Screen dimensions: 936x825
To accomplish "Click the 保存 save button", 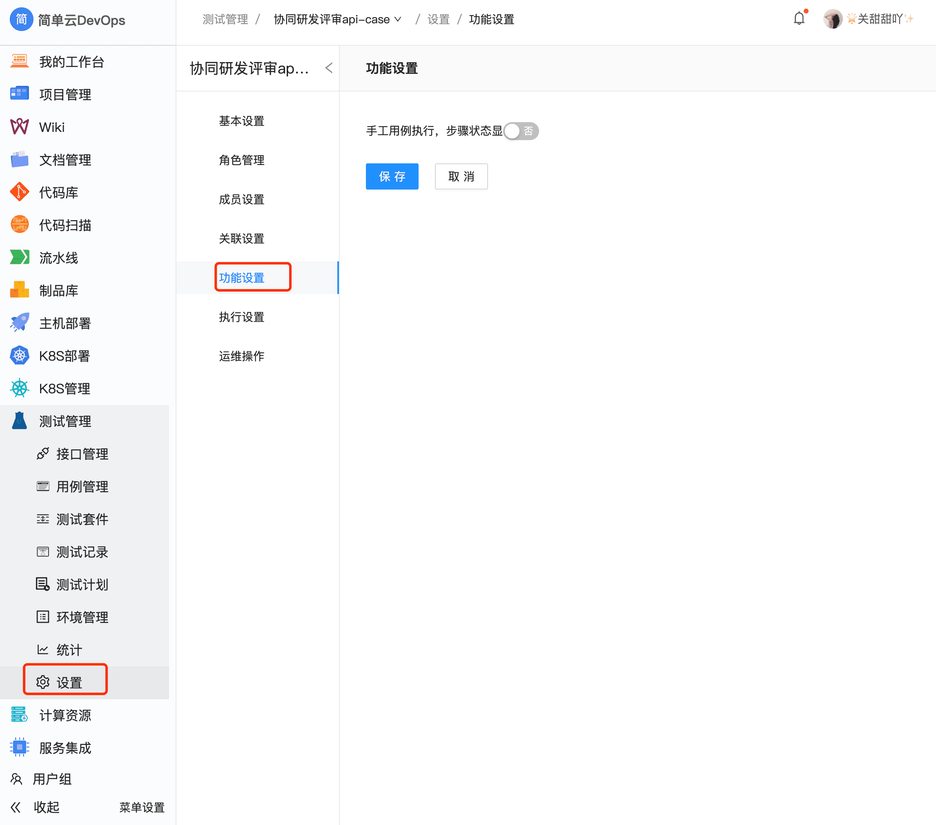I will (x=392, y=176).
